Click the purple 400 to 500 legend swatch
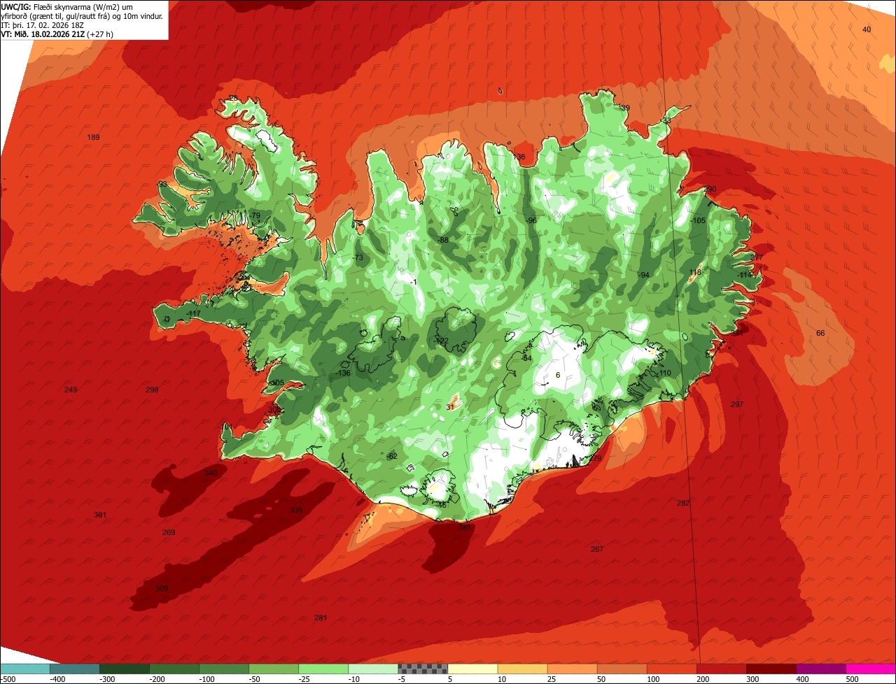Viewport: 896px width, 684px height. (x=821, y=669)
